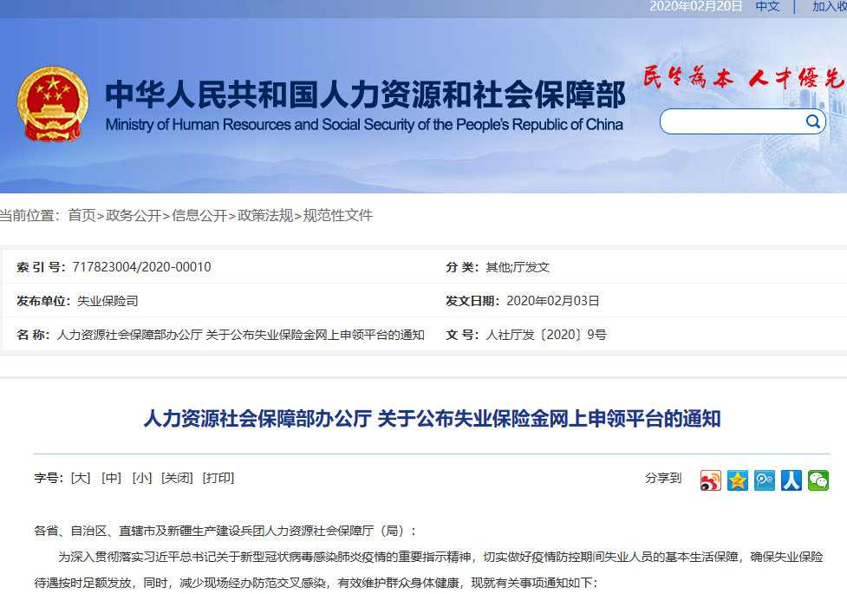Set font size to 小 (small)
The height and width of the screenshot is (594, 847).
[x=142, y=478]
